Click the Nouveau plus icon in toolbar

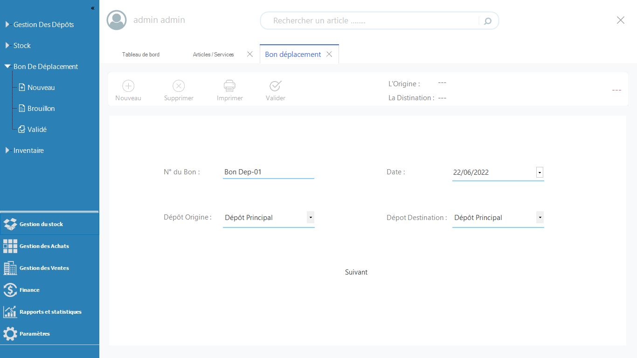coord(128,86)
